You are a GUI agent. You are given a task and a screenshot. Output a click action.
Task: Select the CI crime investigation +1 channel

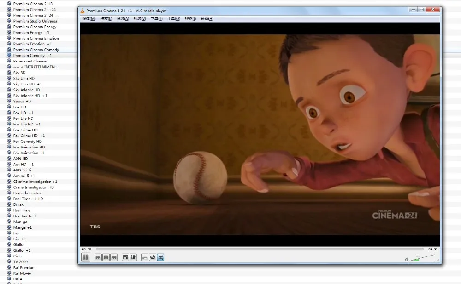(35, 182)
